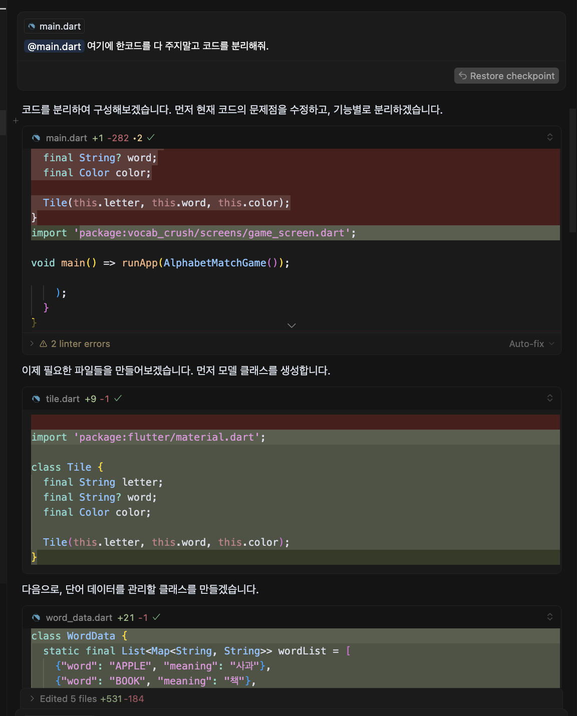Click the Restore checkpoint button
The image size is (577, 716).
[x=506, y=76]
